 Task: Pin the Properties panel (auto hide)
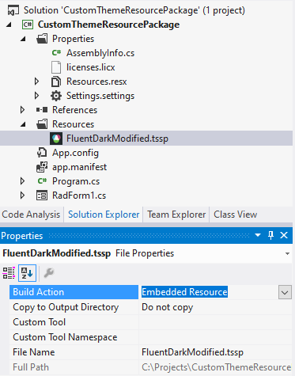(x=270, y=235)
